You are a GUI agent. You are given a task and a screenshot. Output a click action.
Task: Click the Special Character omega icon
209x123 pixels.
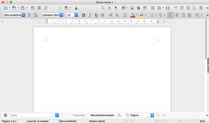tap(168, 8)
